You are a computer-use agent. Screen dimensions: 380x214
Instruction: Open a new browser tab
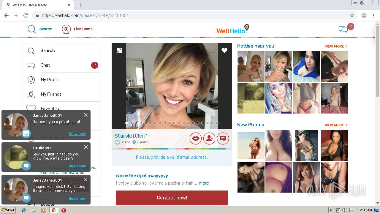pyautogui.click(x=80, y=5)
